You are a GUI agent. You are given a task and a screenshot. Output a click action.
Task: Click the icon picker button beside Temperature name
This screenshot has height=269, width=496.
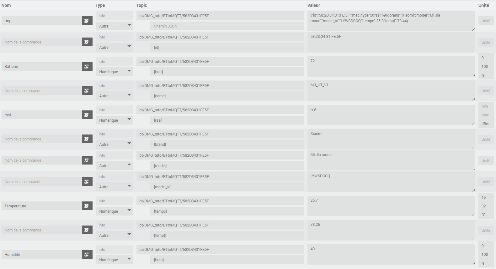(x=87, y=206)
